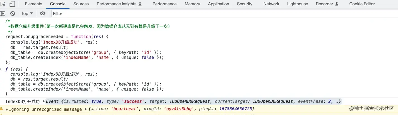Go to the Application tab
This screenshot has width=398, height=115.
[x=219, y=4]
